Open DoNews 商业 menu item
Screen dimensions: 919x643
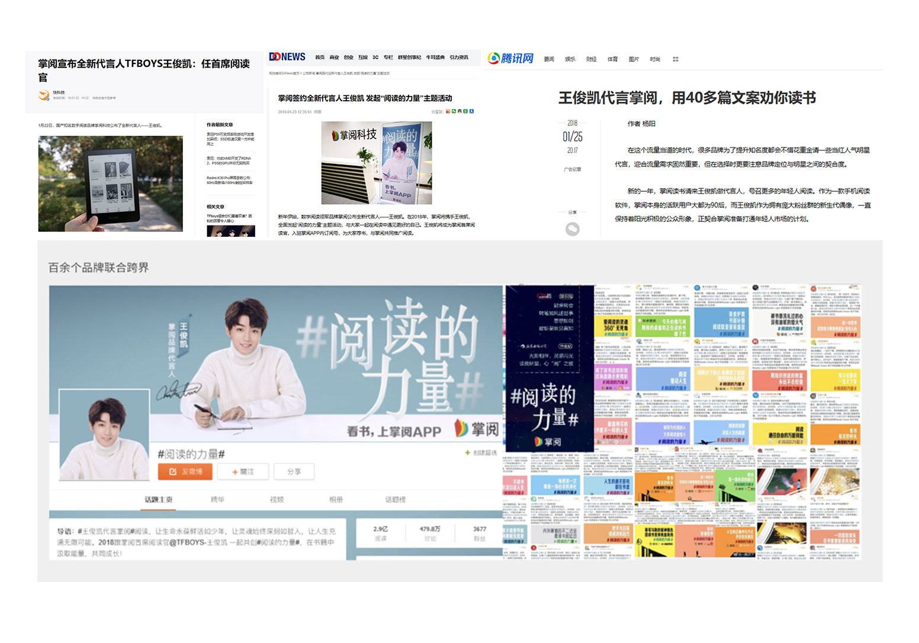pyautogui.click(x=334, y=57)
